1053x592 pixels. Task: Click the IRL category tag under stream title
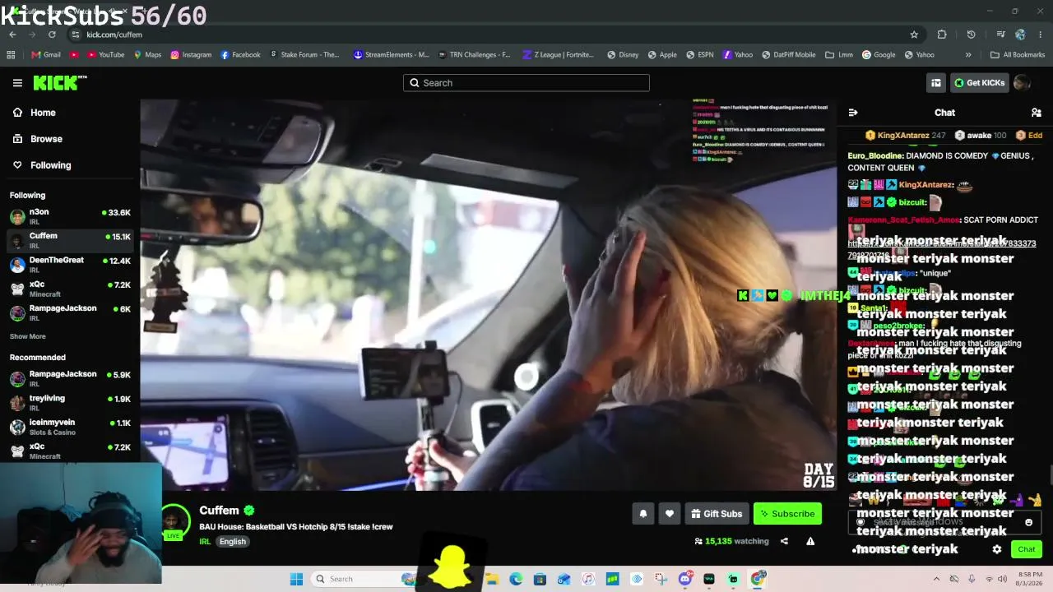tap(205, 542)
